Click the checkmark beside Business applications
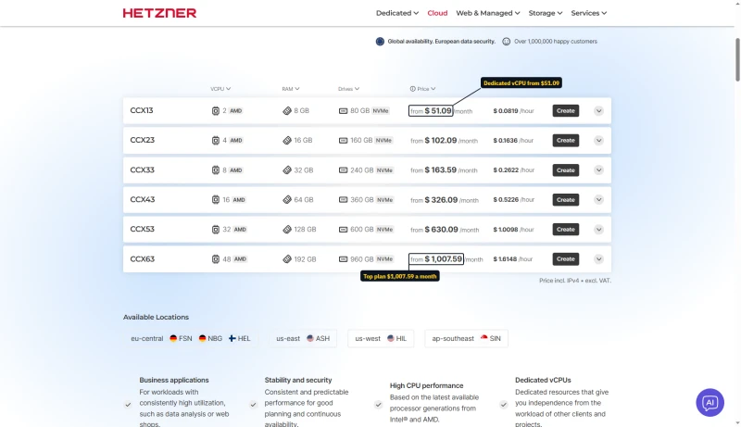The height and width of the screenshot is (427, 741). pos(128,405)
